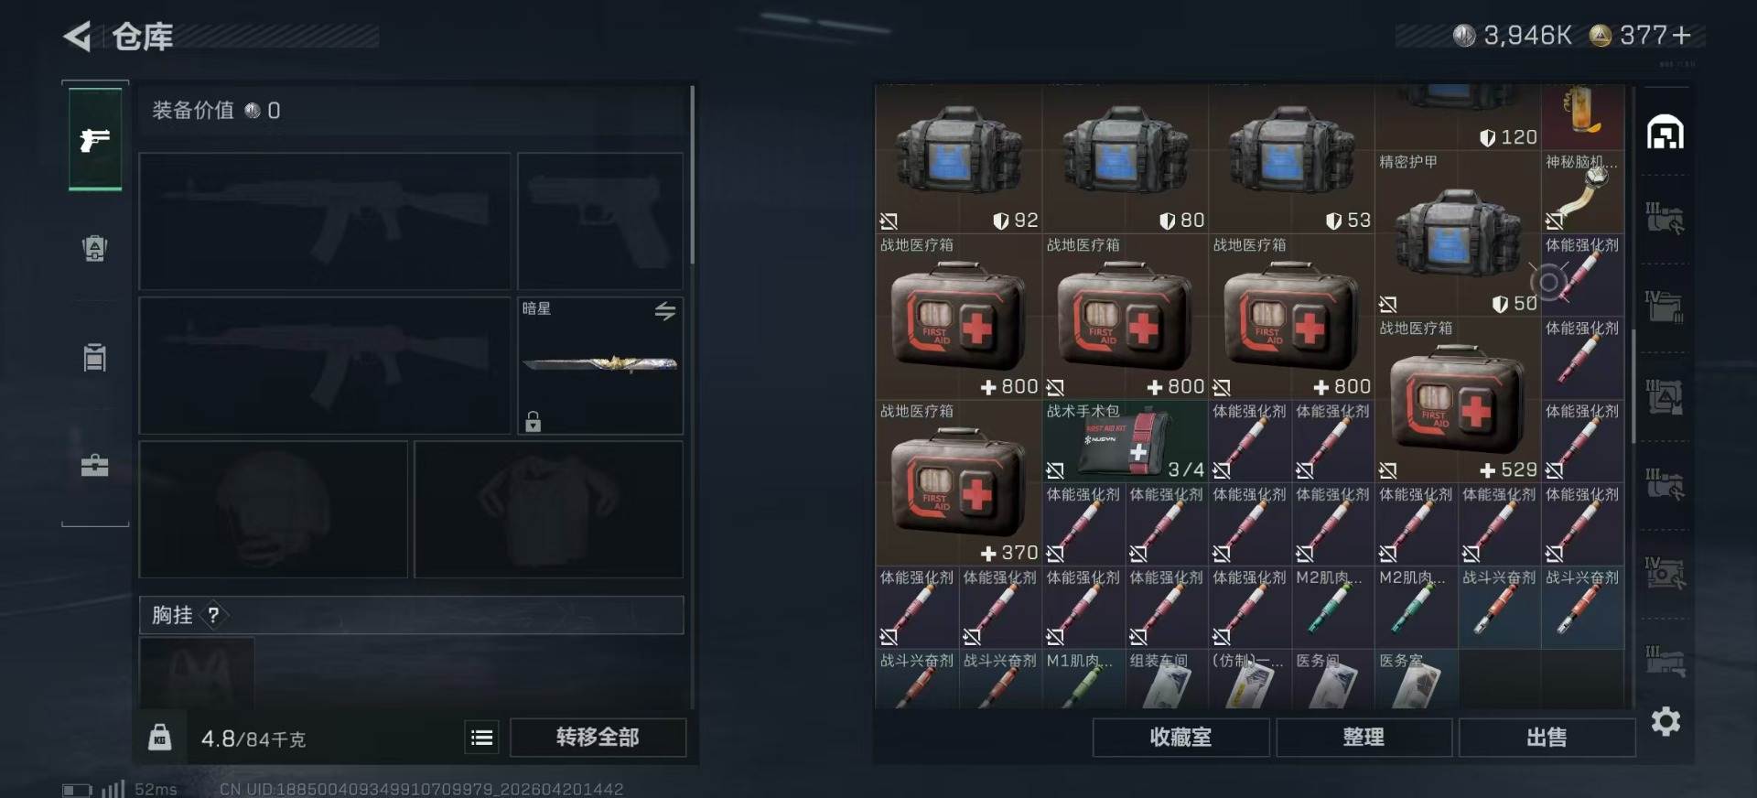Click the inventory grid scrollbar
Screen dimensions: 1757x798
coord(1633,384)
